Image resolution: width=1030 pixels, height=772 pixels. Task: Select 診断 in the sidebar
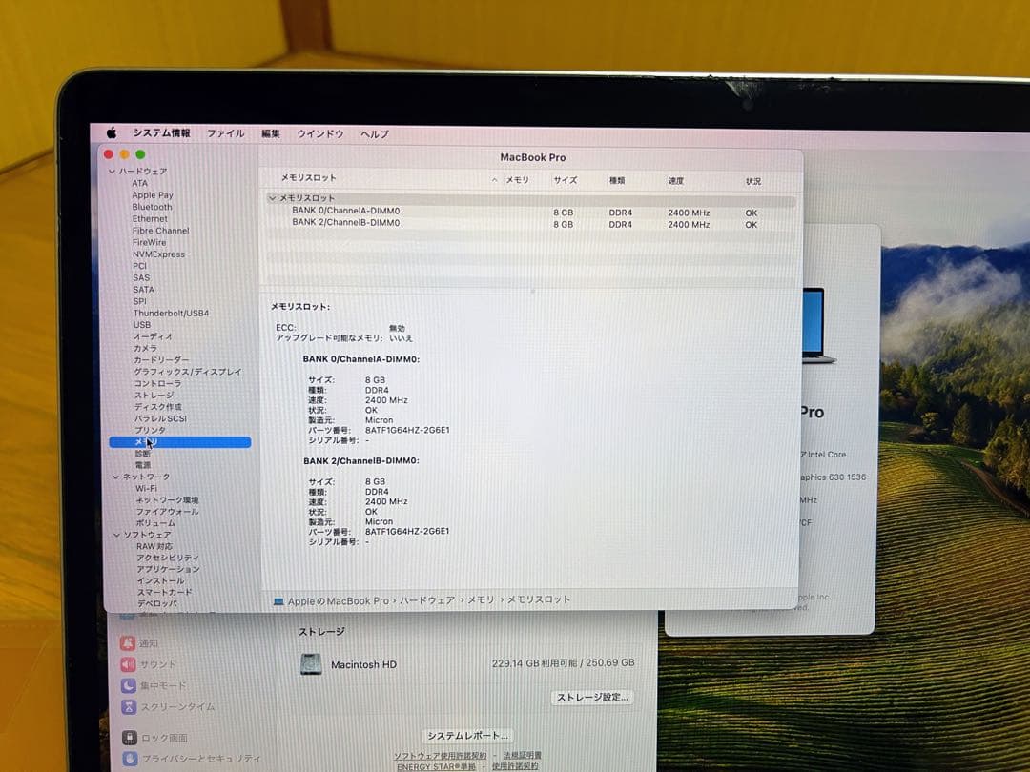(142, 454)
